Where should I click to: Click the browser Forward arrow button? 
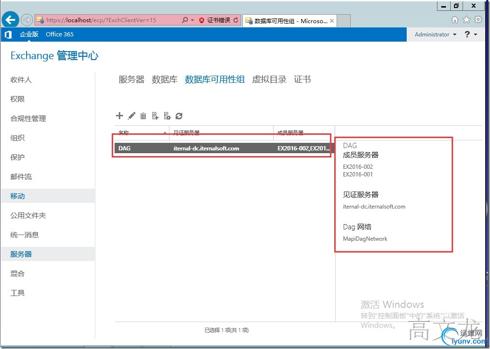(27, 20)
